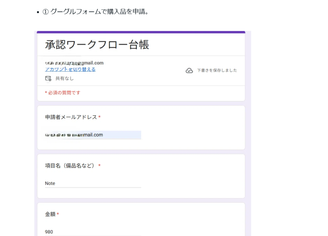The height and width of the screenshot is (236, 328).
Task: Click the circled number ① in the bullet
Action: [45, 12]
